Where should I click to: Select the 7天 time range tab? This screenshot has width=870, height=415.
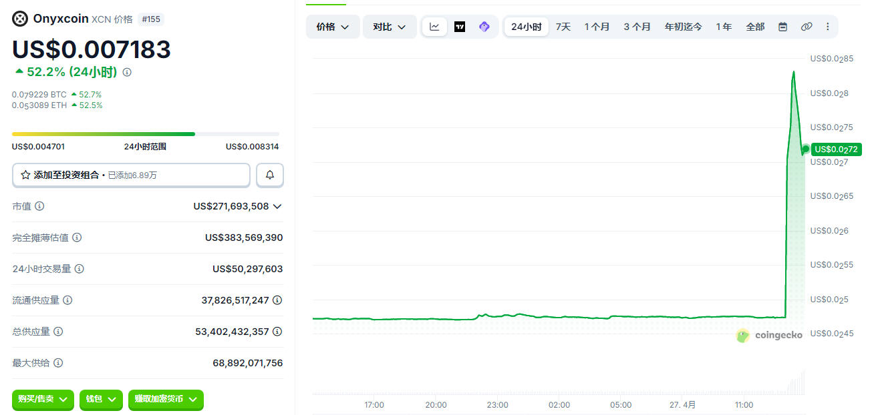coord(563,27)
